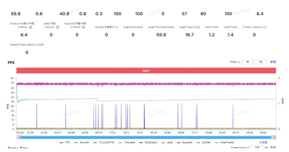Viewport: 289px width, 152px height.
Task: Click right handle of timeline range bar
Action: (274, 137)
